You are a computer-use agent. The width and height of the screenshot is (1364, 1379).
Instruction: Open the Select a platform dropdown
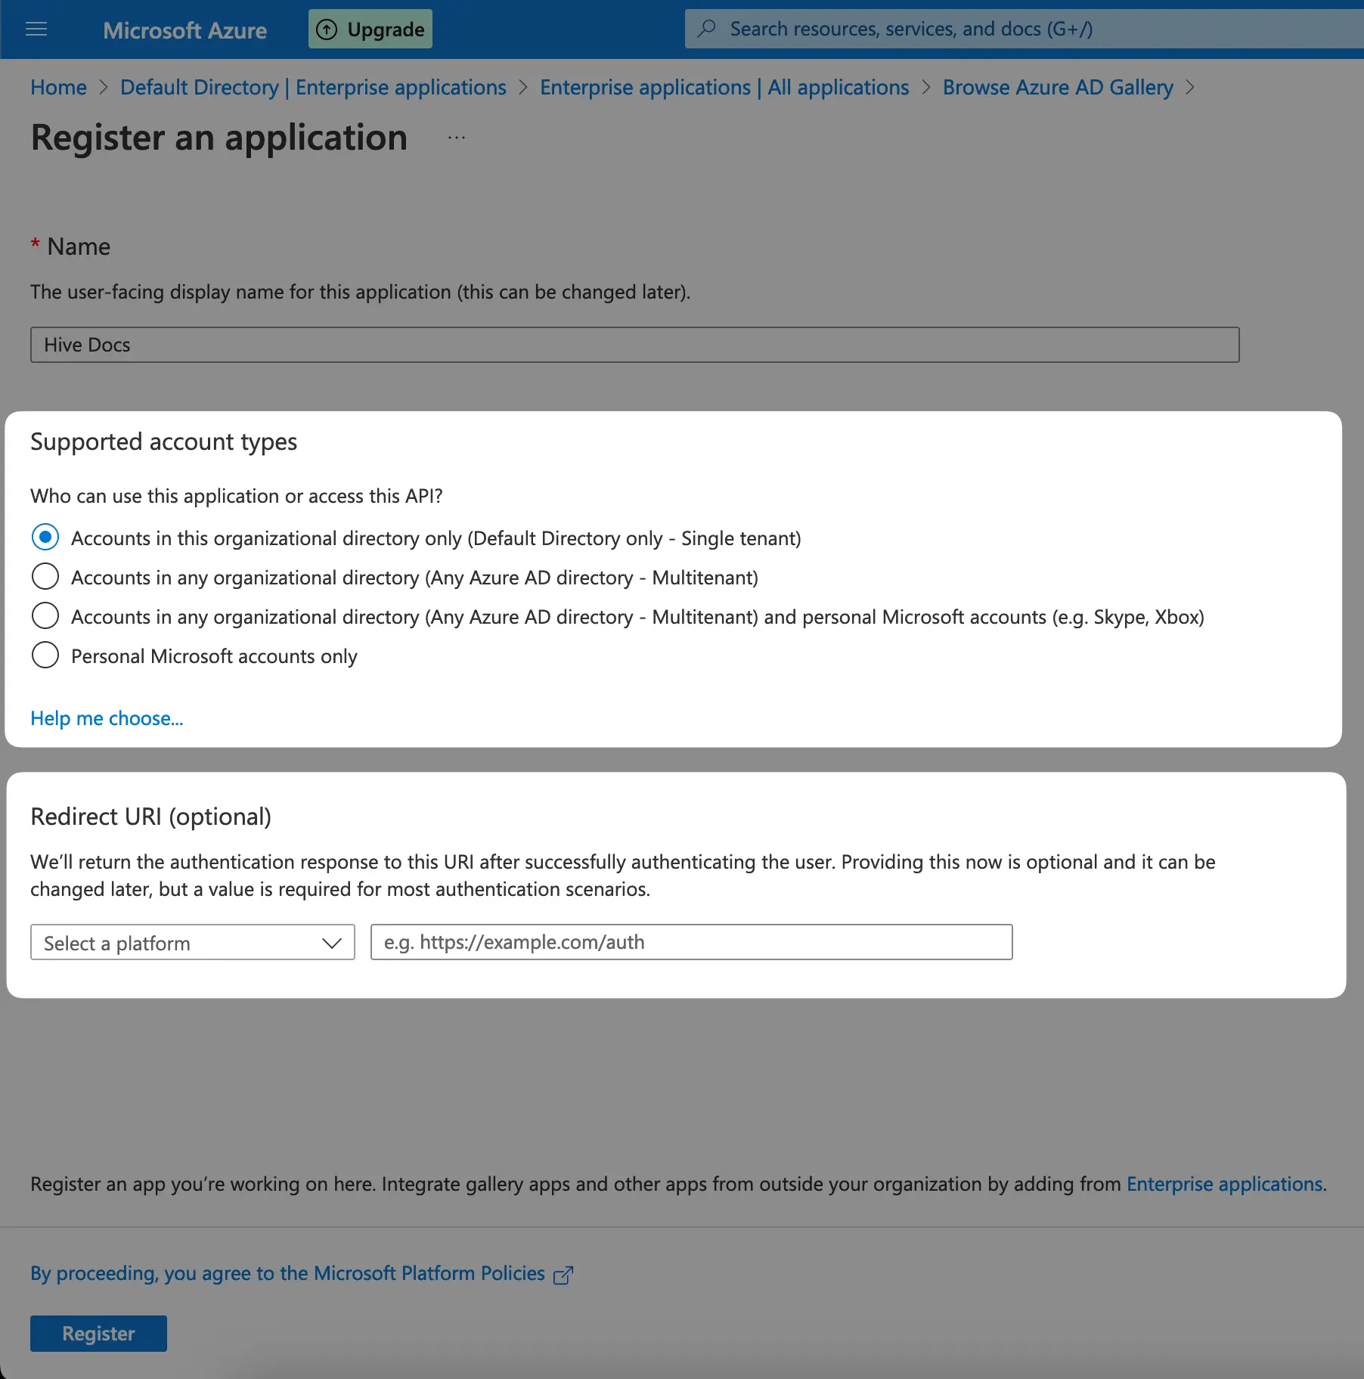coord(192,943)
